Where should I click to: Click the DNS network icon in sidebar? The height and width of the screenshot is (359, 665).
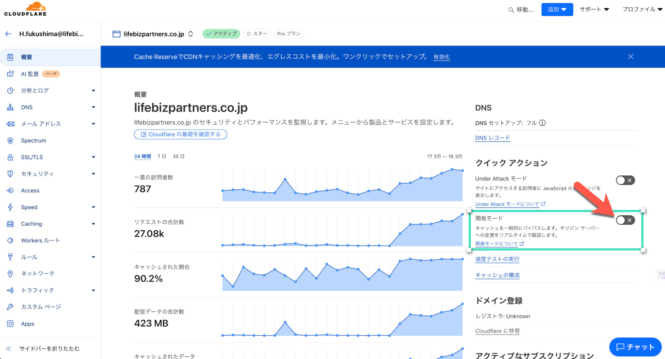(10, 107)
